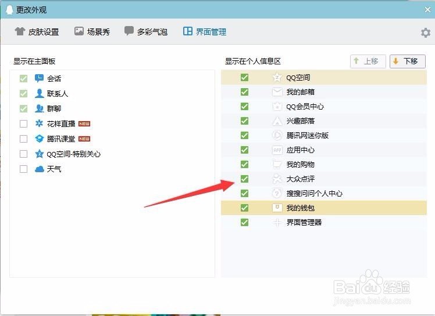Image resolution: width=435 pixels, height=316 pixels.
Task: Click the 天气 cloud icon
Action: click(x=40, y=169)
